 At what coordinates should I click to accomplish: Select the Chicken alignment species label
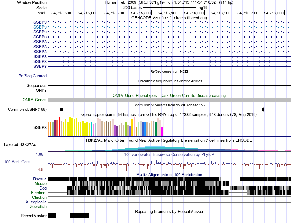coord(39,197)
